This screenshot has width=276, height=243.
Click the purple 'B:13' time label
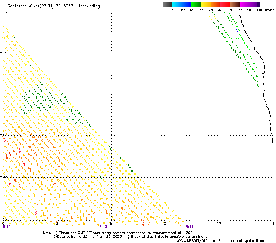click(103, 227)
